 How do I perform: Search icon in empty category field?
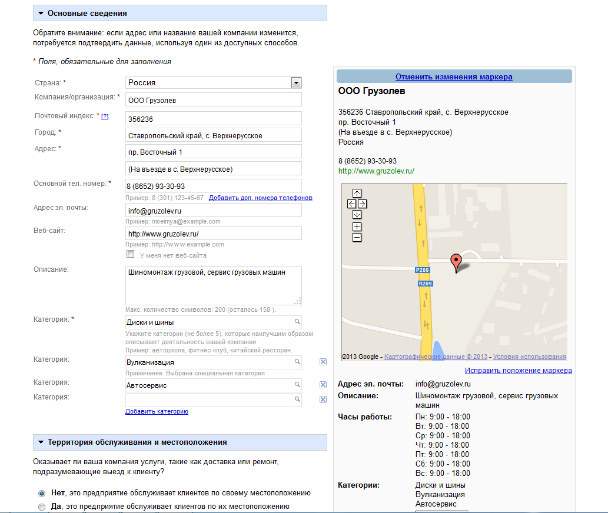coord(297,399)
